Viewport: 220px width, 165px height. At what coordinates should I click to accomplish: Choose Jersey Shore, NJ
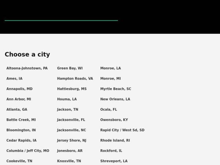(x=71, y=140)
